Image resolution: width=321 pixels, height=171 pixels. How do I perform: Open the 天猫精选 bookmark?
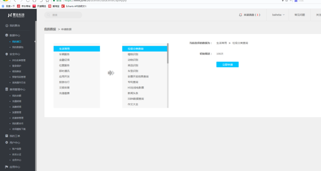click(39, 6)
